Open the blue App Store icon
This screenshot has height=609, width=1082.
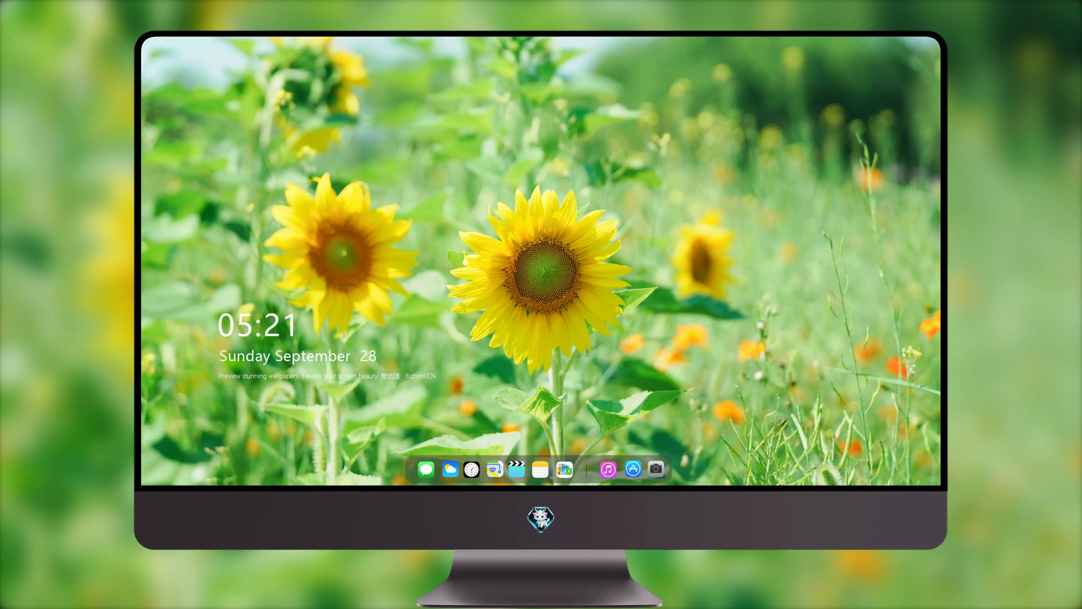(633, 469)
